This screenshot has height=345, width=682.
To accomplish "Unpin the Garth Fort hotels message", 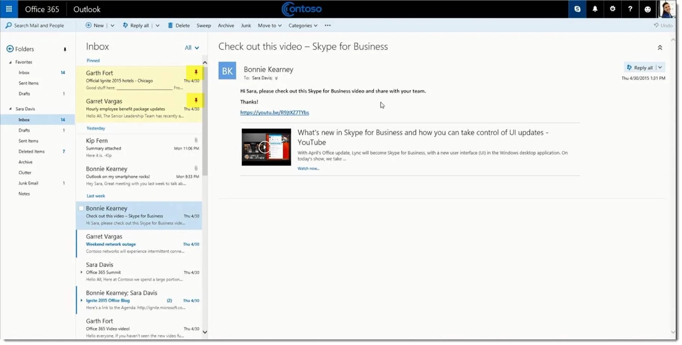I will [196, 73].
